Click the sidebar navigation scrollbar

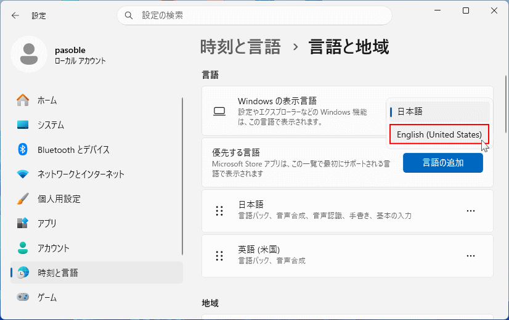pyautogui.click(x=182, y=176)
